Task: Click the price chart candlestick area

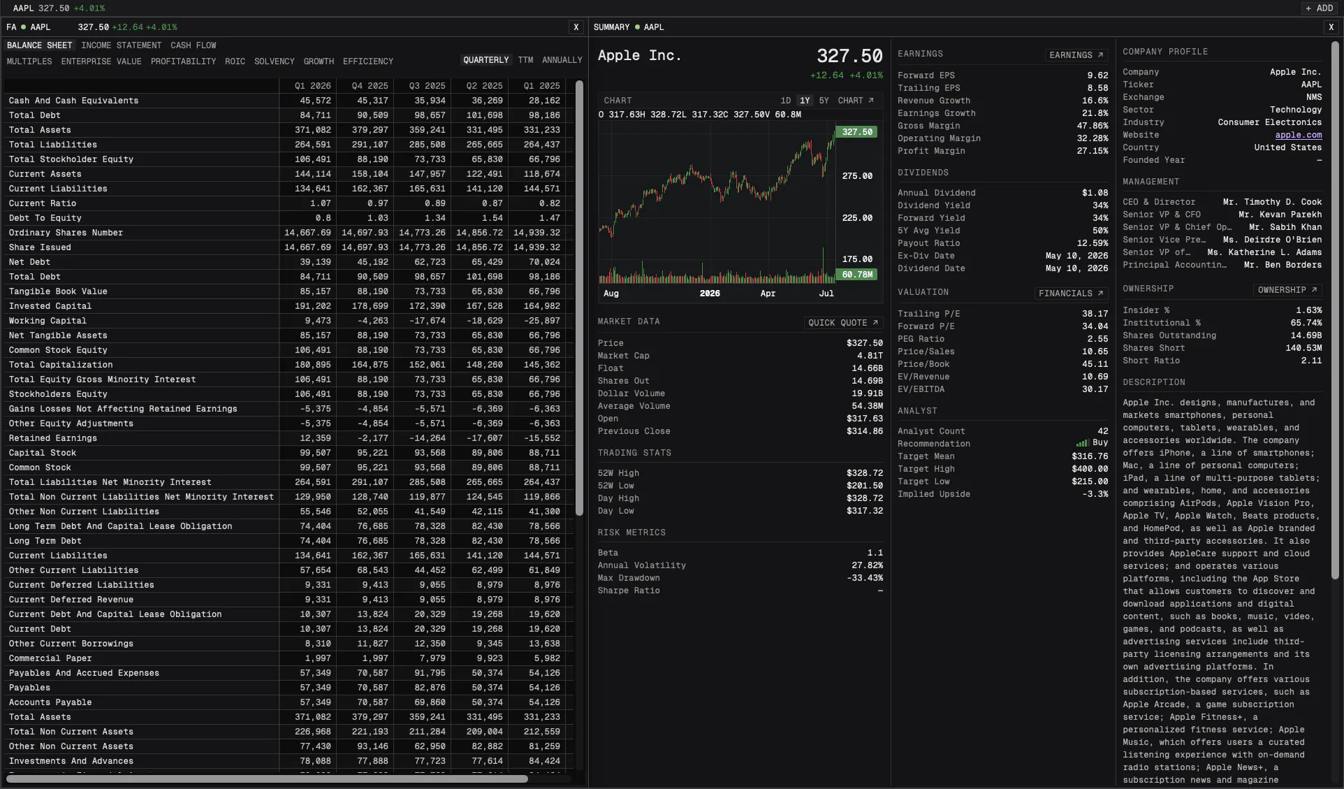Action: coord(716,203)
